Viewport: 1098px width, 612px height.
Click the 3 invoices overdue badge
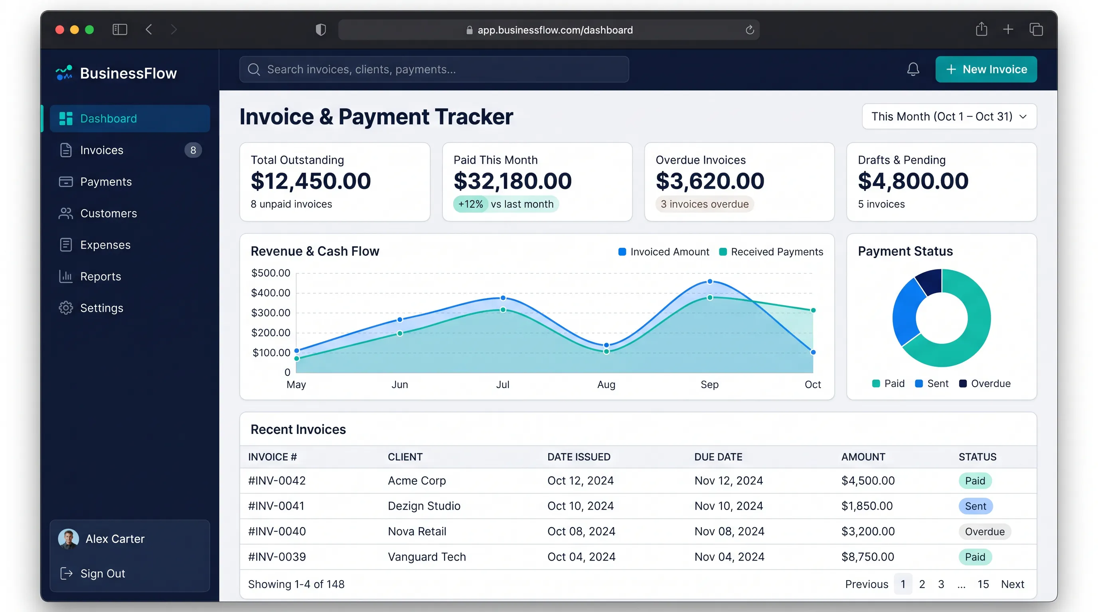(x=705, y=204)
